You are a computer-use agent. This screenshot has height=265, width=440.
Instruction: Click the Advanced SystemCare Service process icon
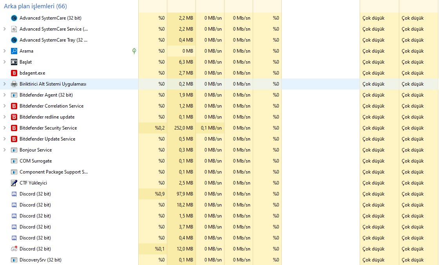(x=14, y=29)
